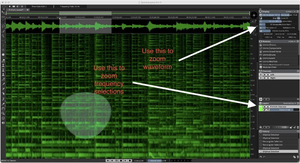
Task: Toggle phase invert on ProTools_Data.wav layer
Action: (x=265, y=110)
